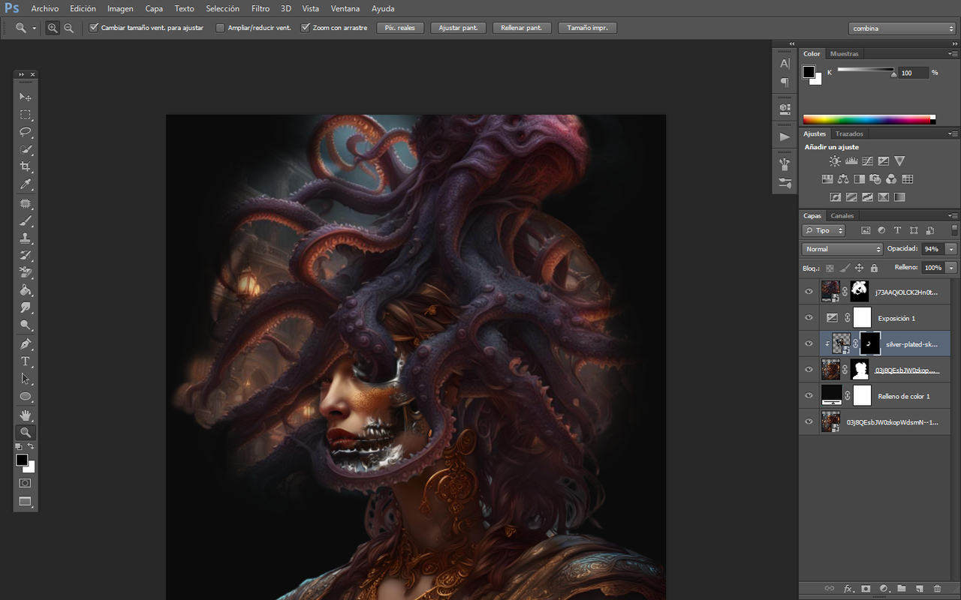
Task: Add a Curves adjustment
Action: point(867,161)
